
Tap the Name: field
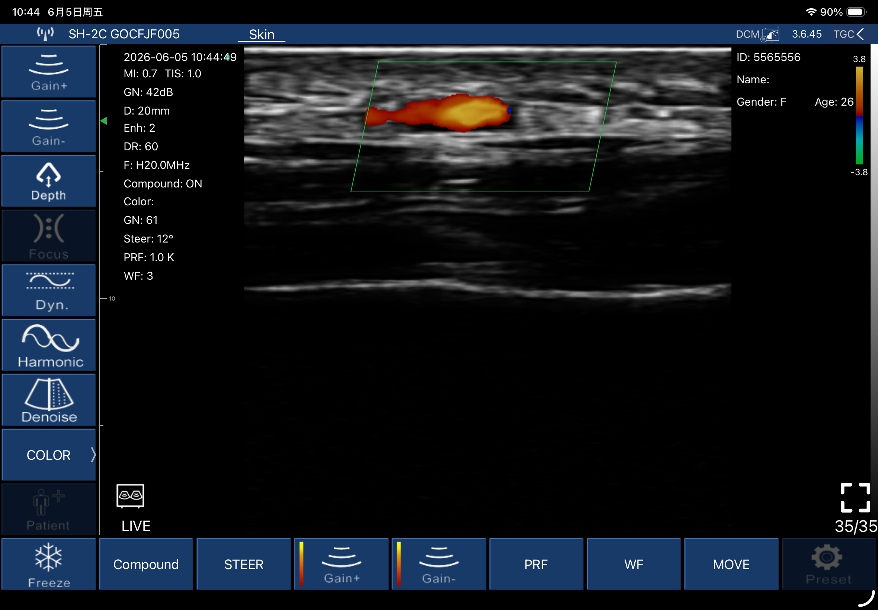pyautogui.click(x=753, y=80)
